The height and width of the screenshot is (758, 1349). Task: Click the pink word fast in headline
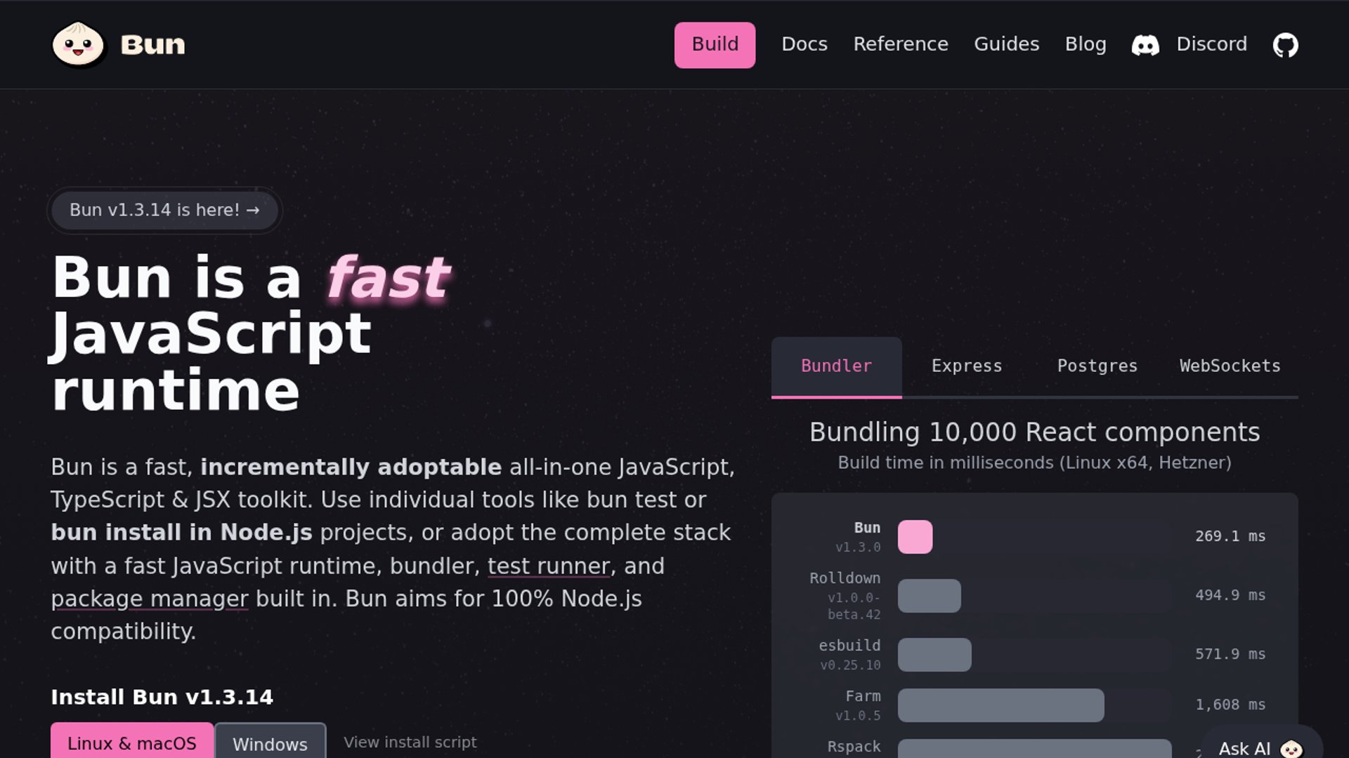pos(388,278)
